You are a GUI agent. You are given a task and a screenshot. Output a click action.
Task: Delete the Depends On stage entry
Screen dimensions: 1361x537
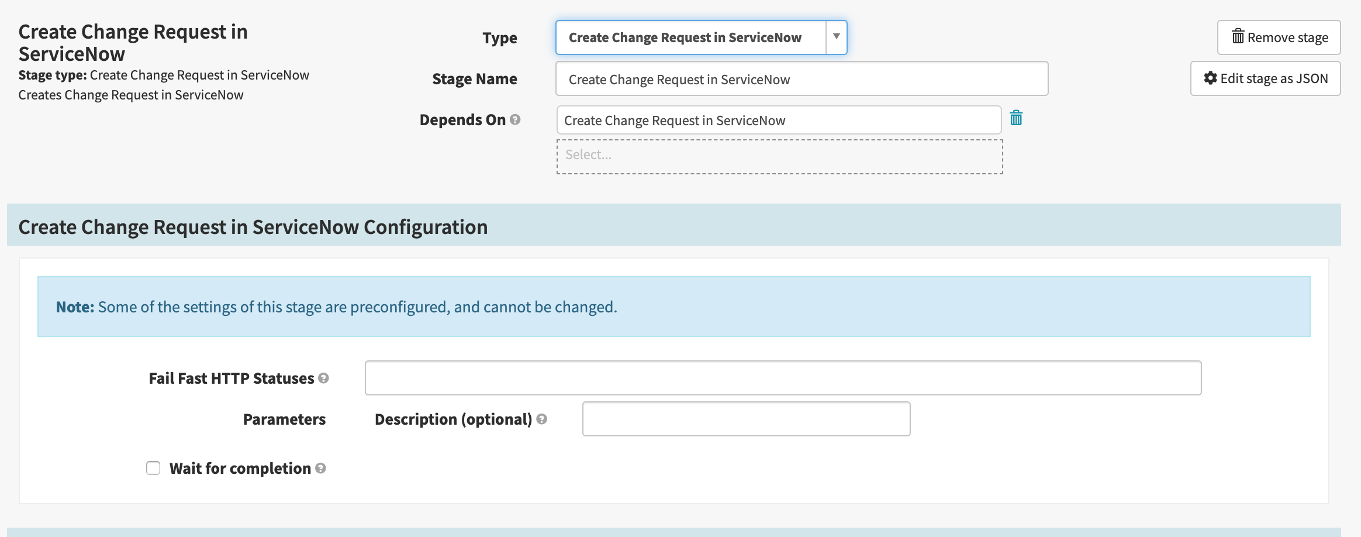coord(1016,118)
